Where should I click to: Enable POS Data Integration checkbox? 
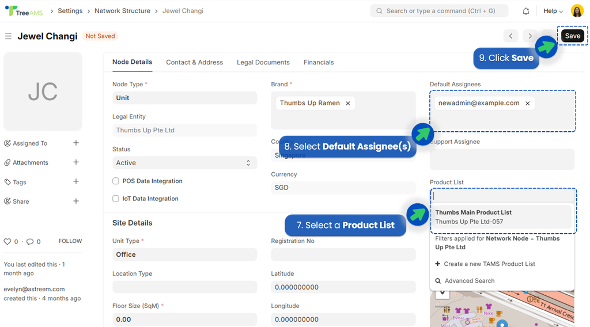(115, 181)
